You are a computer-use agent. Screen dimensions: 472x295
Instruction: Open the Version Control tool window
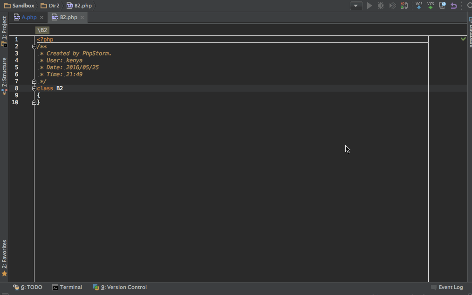(120, 287)
